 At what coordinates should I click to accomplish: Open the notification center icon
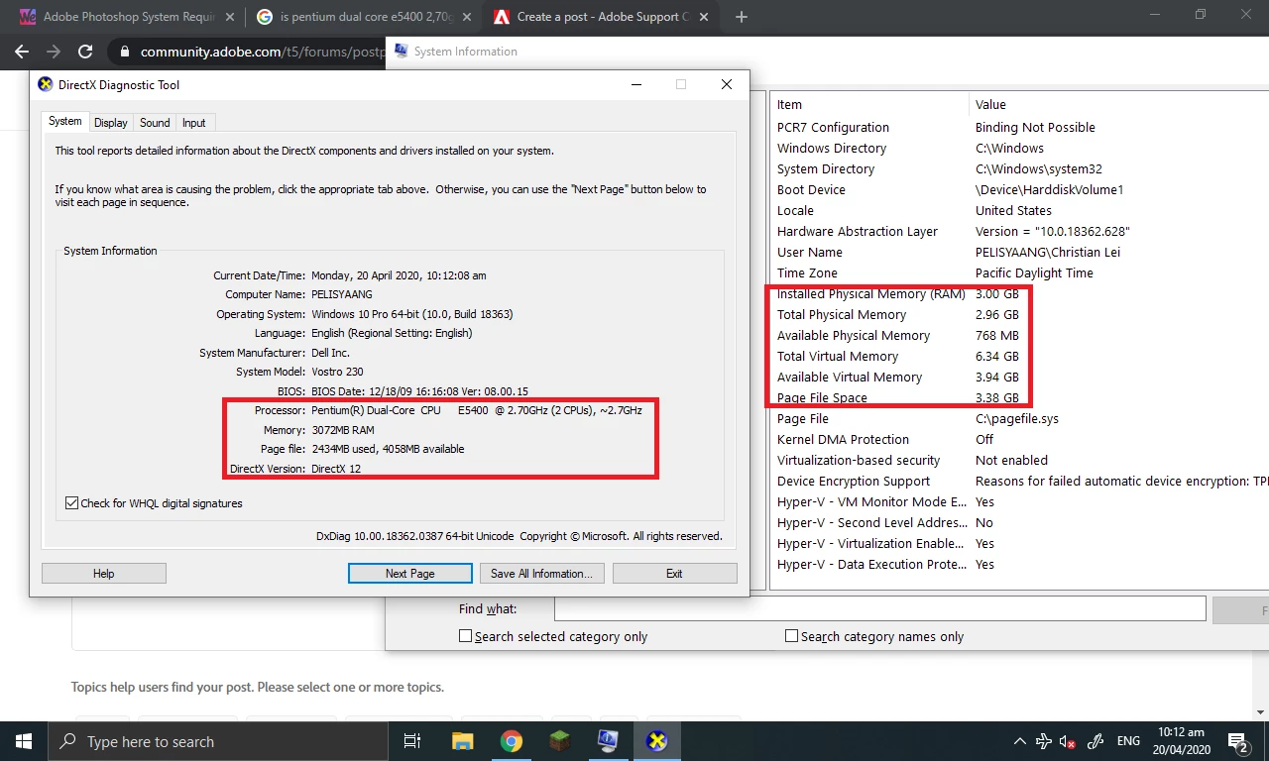1238,741
